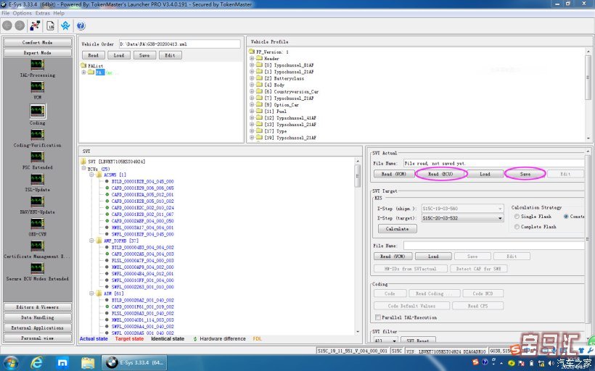The height and width of the screenshot is (371, 595).
Task: Enable Parallel TAL-Execution checkbox
Action: [x=378, y=317]
